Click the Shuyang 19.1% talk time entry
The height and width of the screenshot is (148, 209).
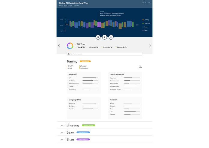pyautogui.click(x=121, y=47)
